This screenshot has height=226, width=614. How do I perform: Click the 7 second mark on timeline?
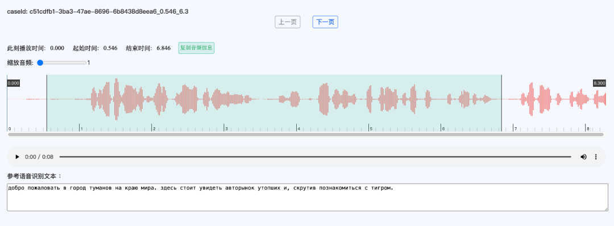pyautogui.click(x=515, y=128)
